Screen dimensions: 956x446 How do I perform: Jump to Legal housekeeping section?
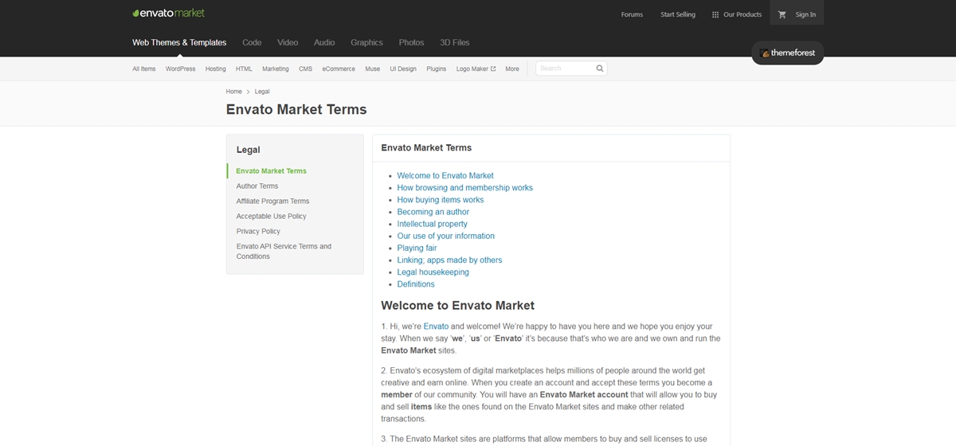point(433,272)
